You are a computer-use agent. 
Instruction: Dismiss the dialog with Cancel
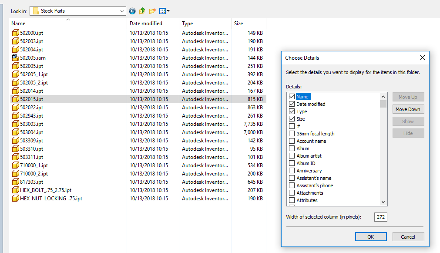[x=408, y=236]
